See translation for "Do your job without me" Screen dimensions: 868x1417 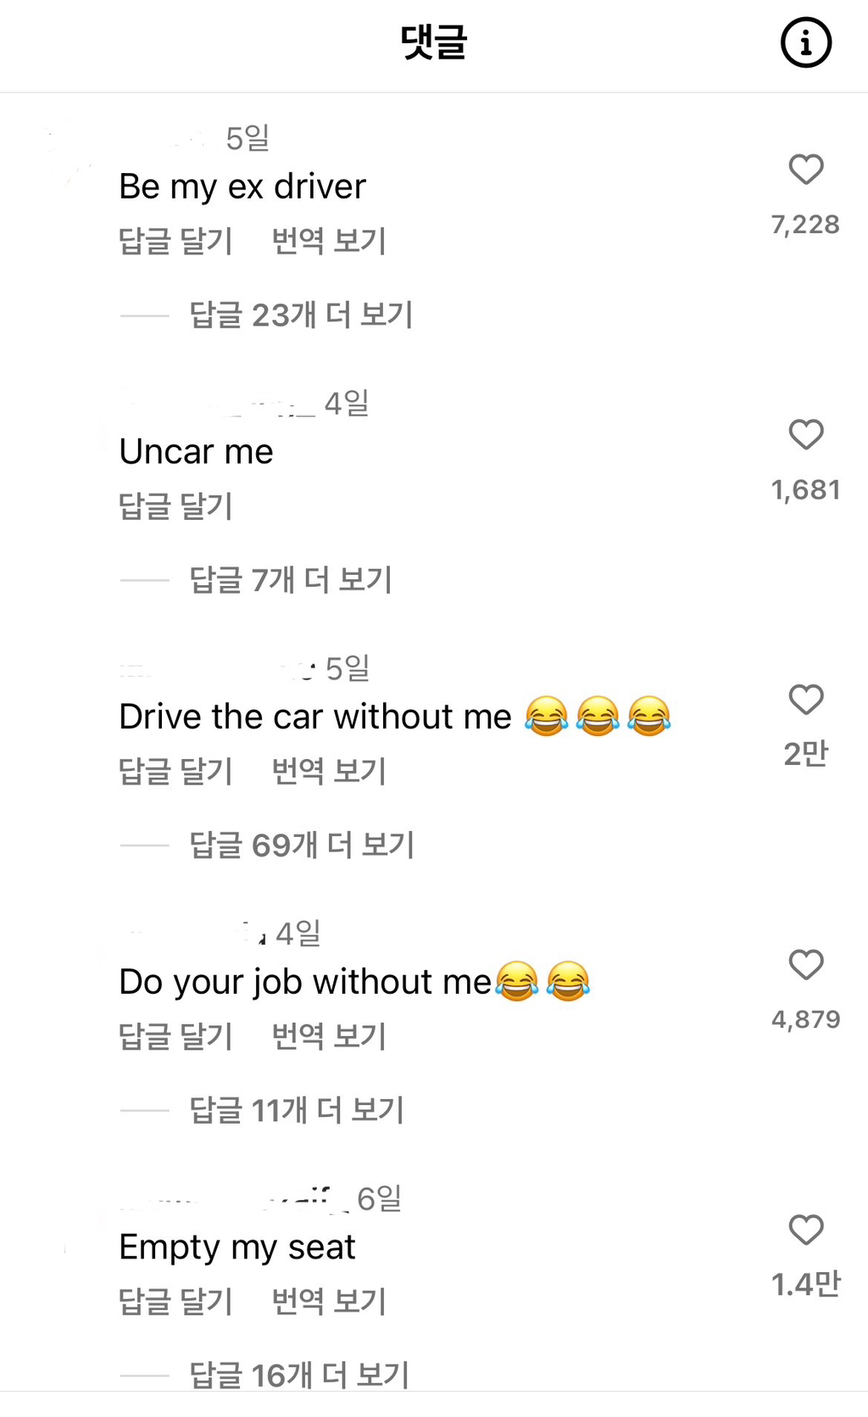coord(329,1036)
